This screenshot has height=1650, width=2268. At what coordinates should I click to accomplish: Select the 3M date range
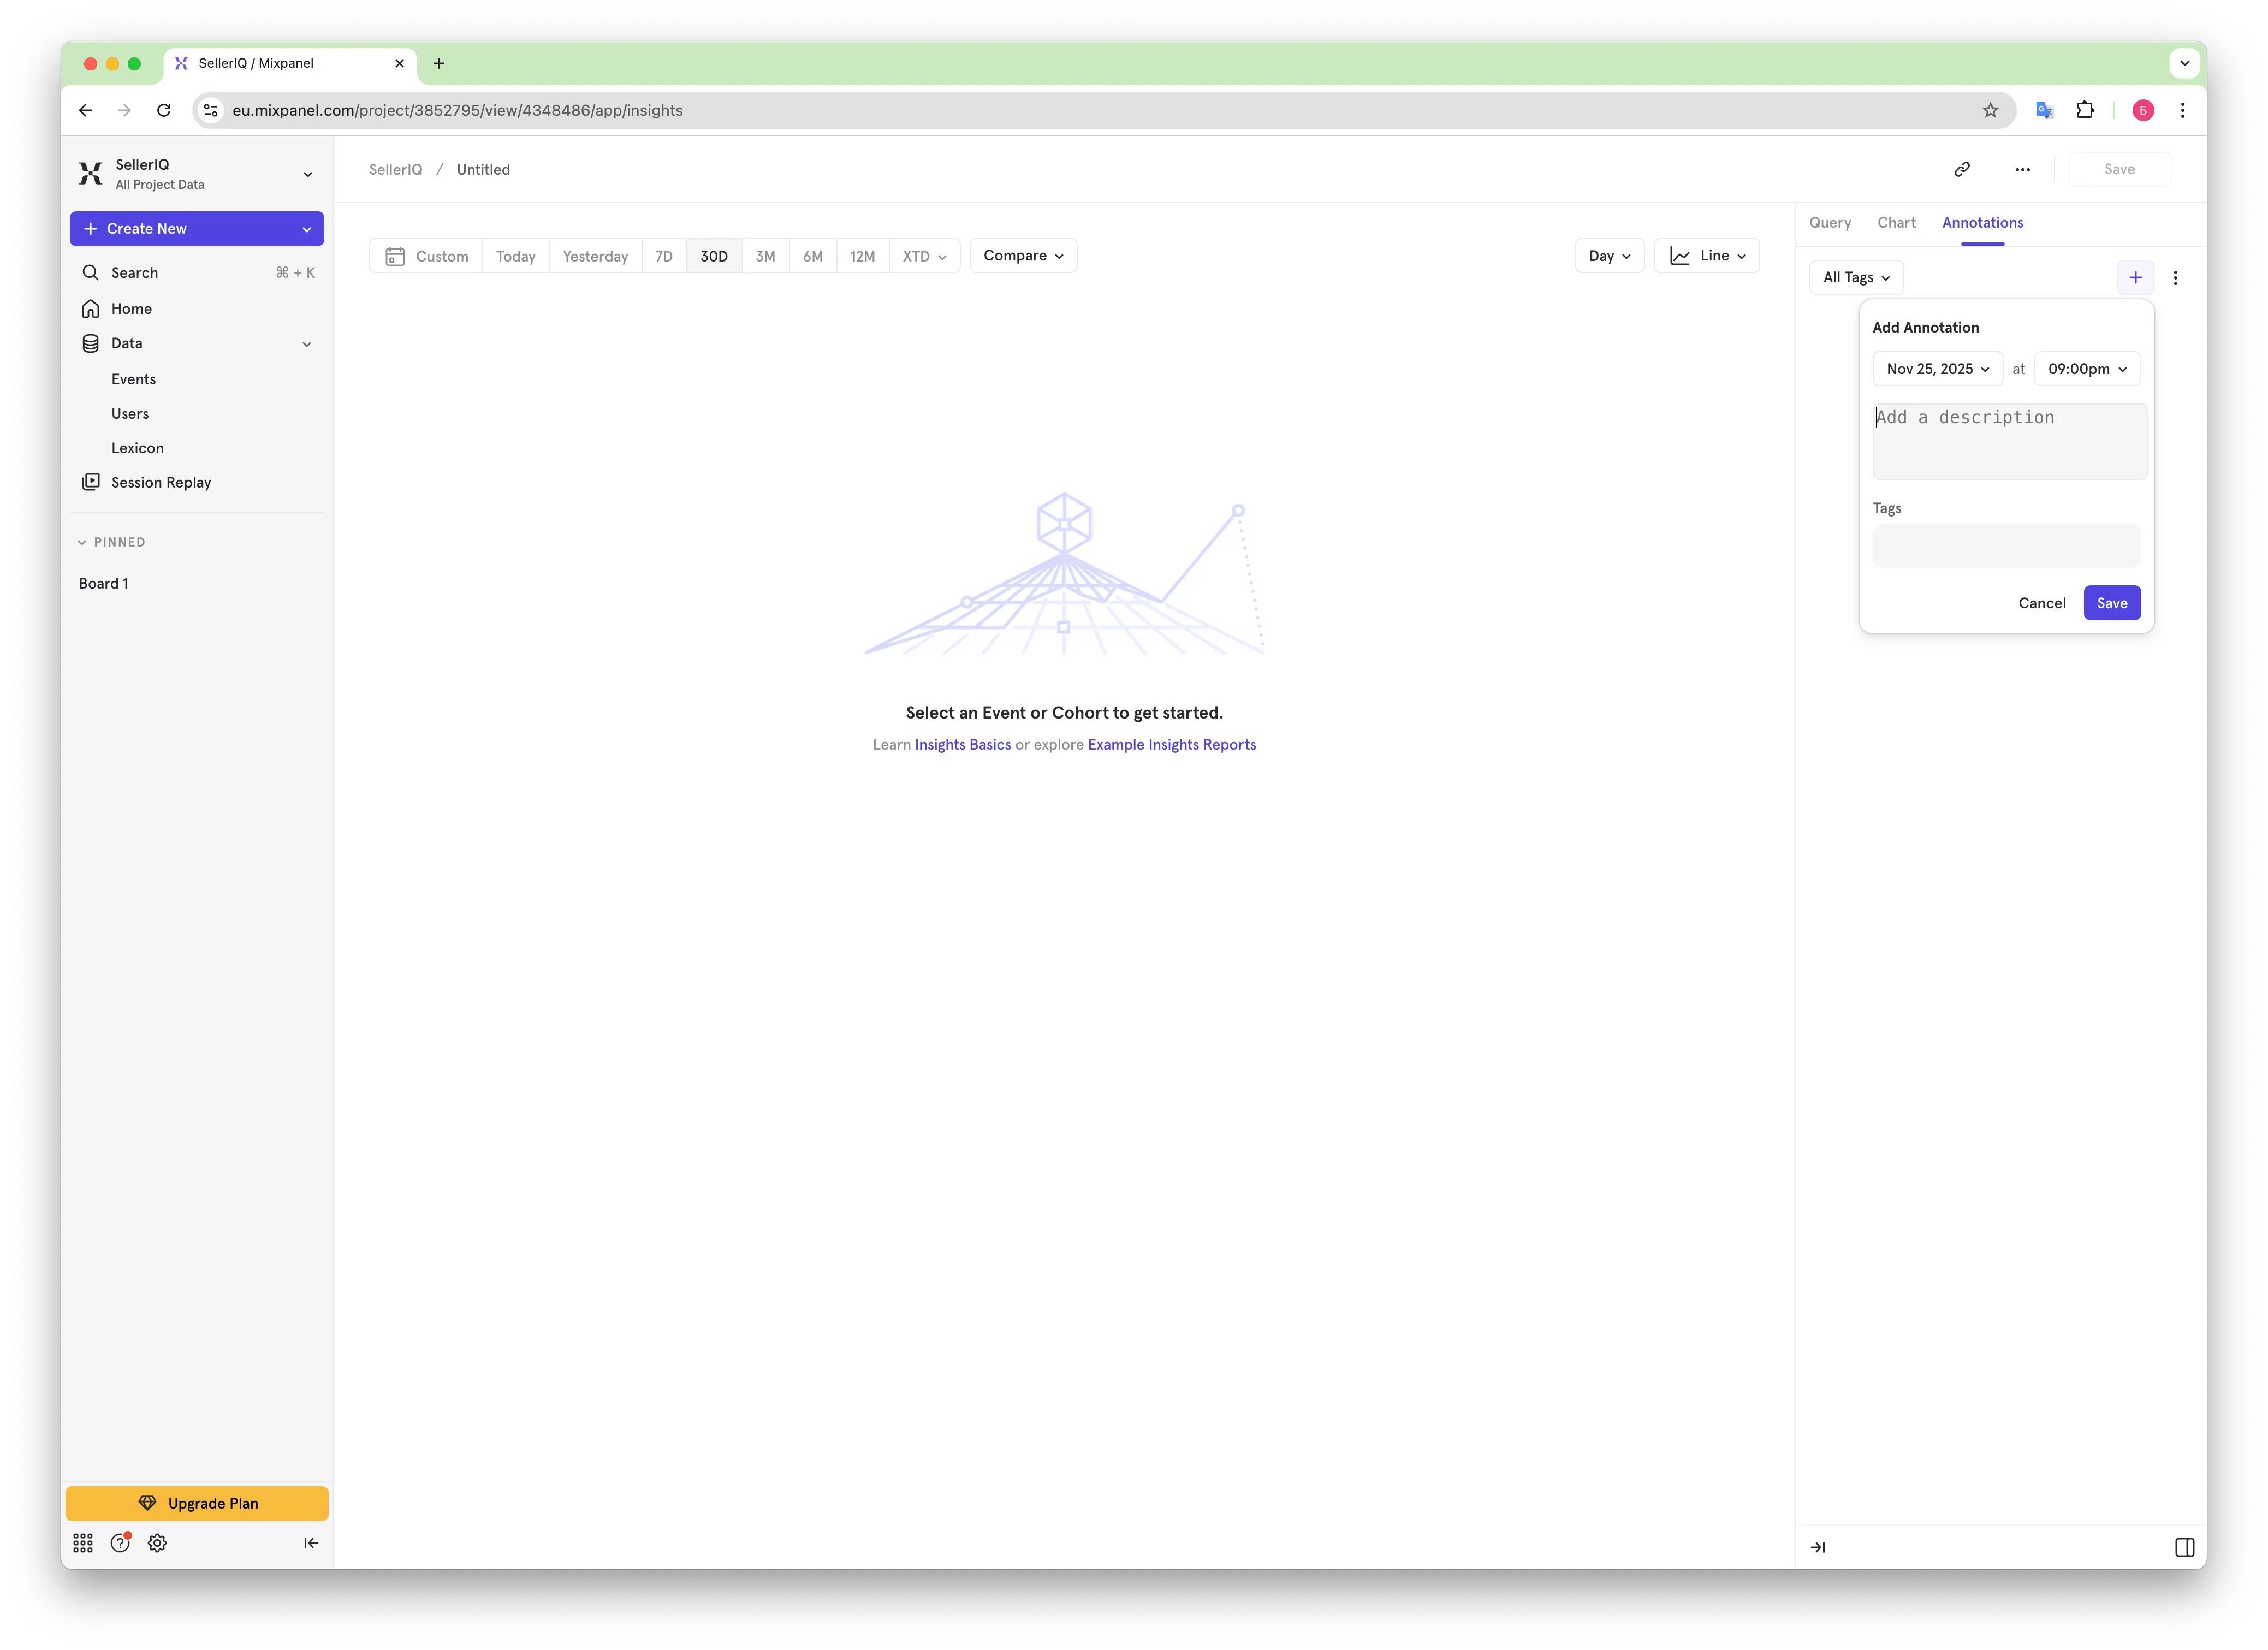765,256
